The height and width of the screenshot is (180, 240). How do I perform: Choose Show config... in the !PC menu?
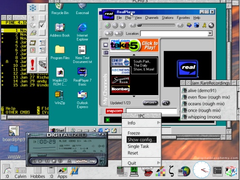click(x=142, y=140)
